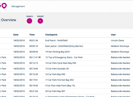
Task: Click the time 00:17:01
Action: click(x=34, y=80)
